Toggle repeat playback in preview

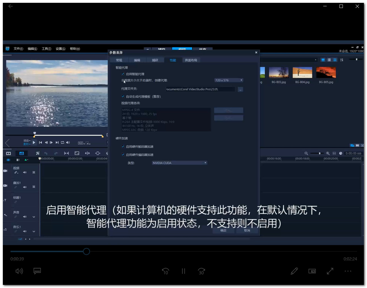click(62, 142)
